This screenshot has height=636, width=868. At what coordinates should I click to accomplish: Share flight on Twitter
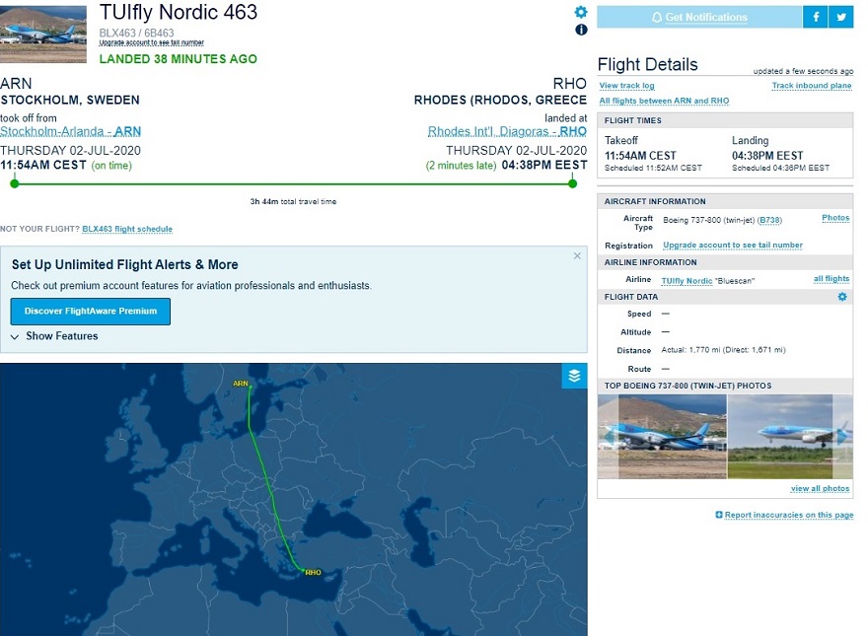841,17
